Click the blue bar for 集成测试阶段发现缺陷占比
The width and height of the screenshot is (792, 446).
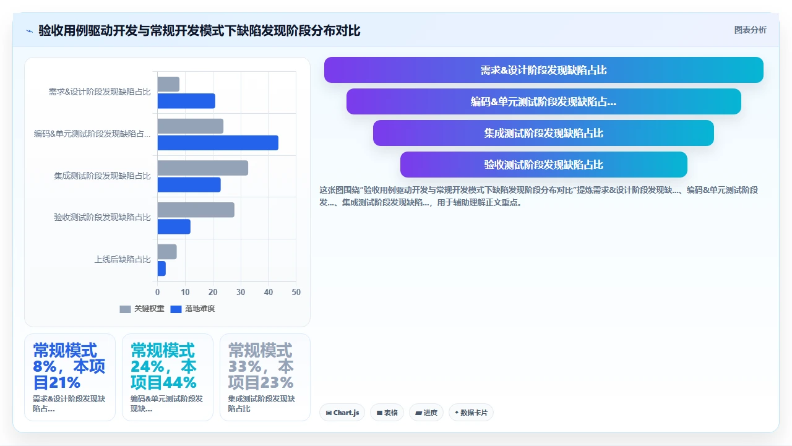(189, 185)
